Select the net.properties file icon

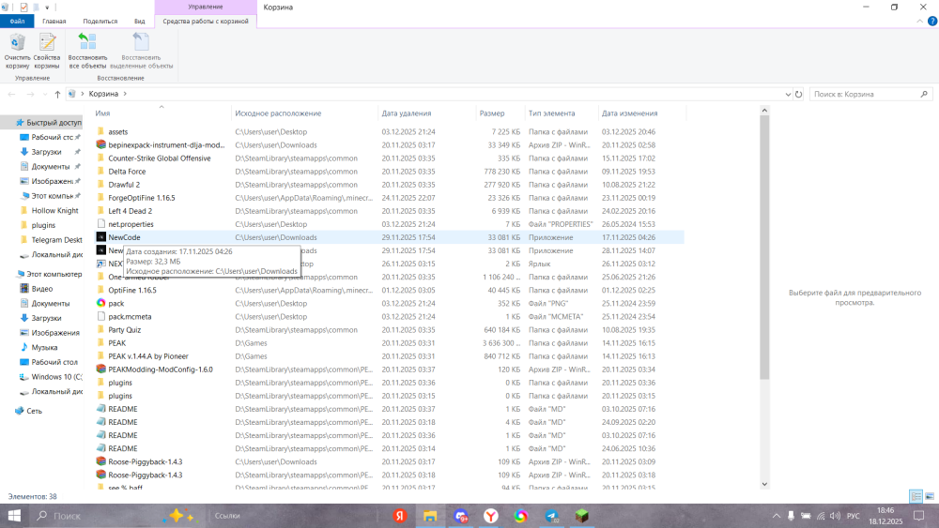click(101, 224)
